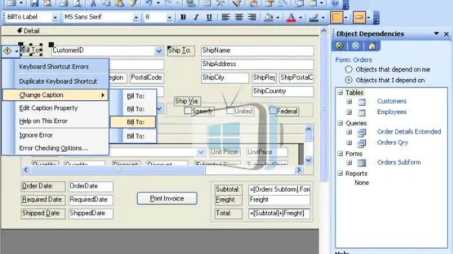This screenshot has width=453, height=254.
Task: Toggle Italic formatting in toolbar
Action: click(x=196, y=17)
